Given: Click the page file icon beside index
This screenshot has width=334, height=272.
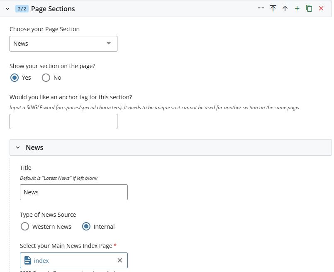Looking at the screenshot, I should tap(28, 260).
